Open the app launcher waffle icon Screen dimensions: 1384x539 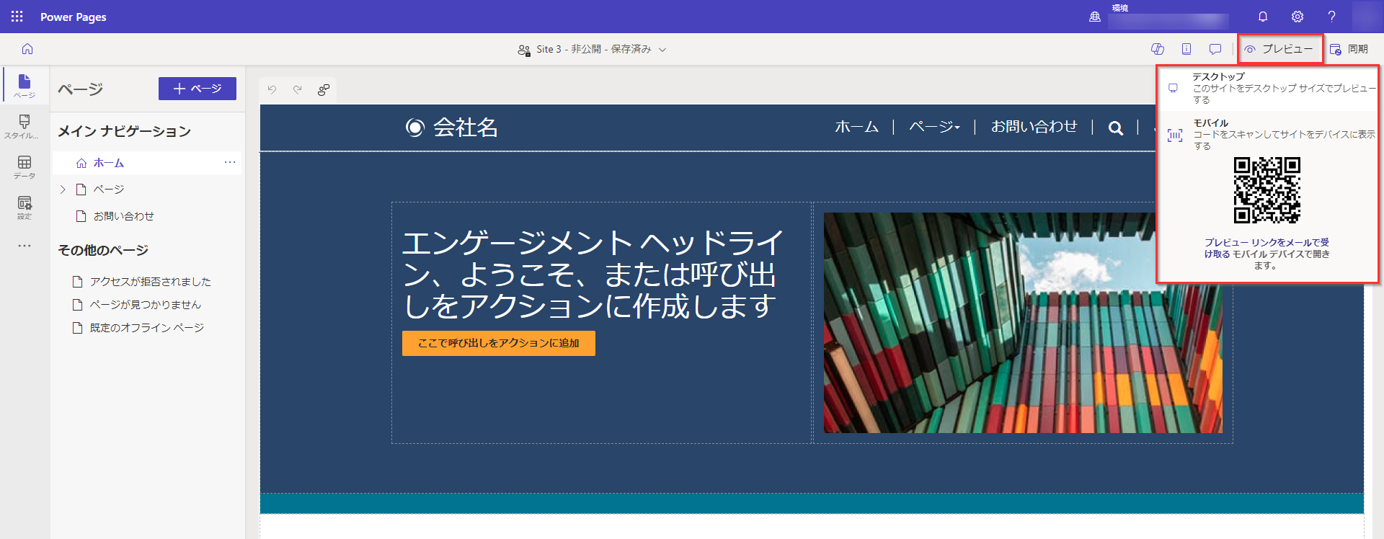click(x=17, y=17)
